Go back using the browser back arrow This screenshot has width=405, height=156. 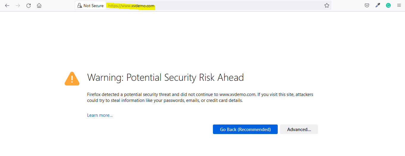(x=7, y=6)
